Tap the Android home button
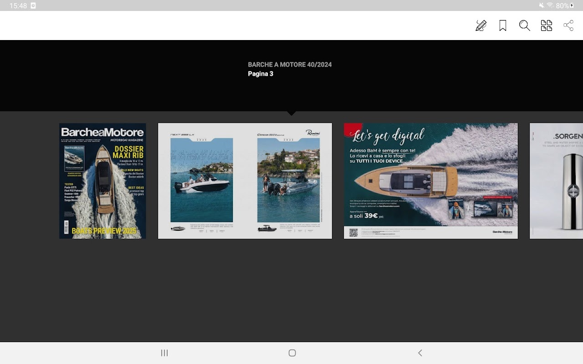This screenshot has width=583, height=364. pyautogui.click(x=292, y=353)
